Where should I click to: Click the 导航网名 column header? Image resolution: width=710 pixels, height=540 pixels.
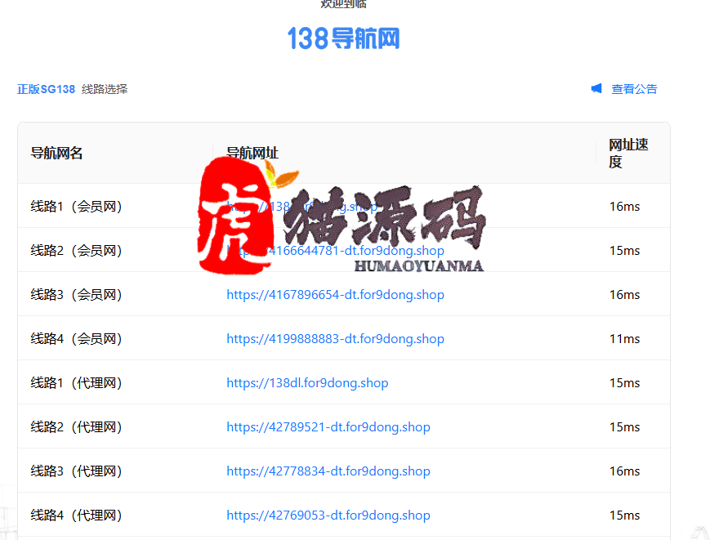pyautogui.click(x=56, y=153)
